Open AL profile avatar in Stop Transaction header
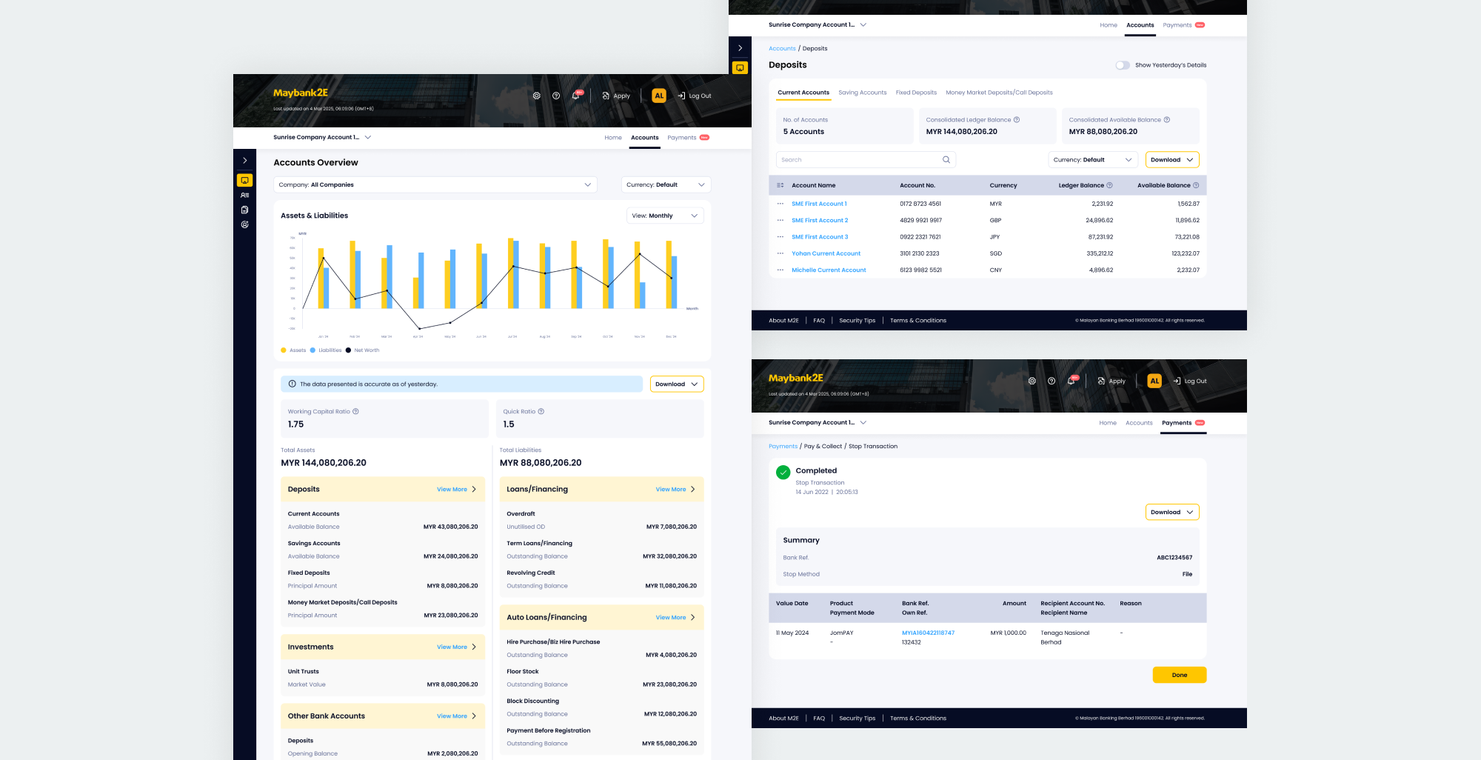 coord(1154,381)
